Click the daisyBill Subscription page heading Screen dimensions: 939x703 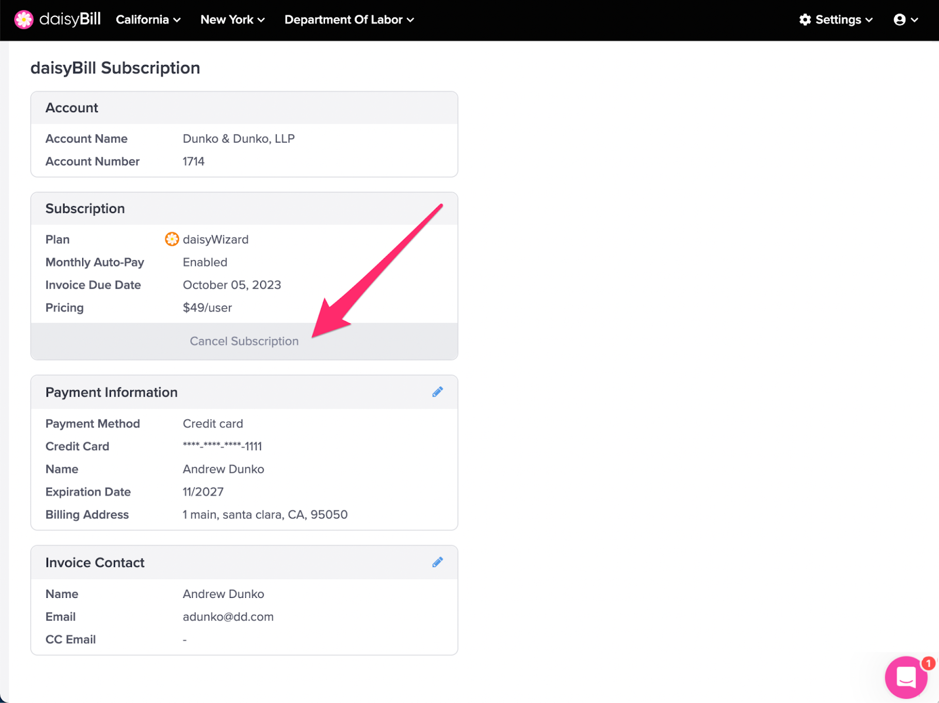[115, 67]
